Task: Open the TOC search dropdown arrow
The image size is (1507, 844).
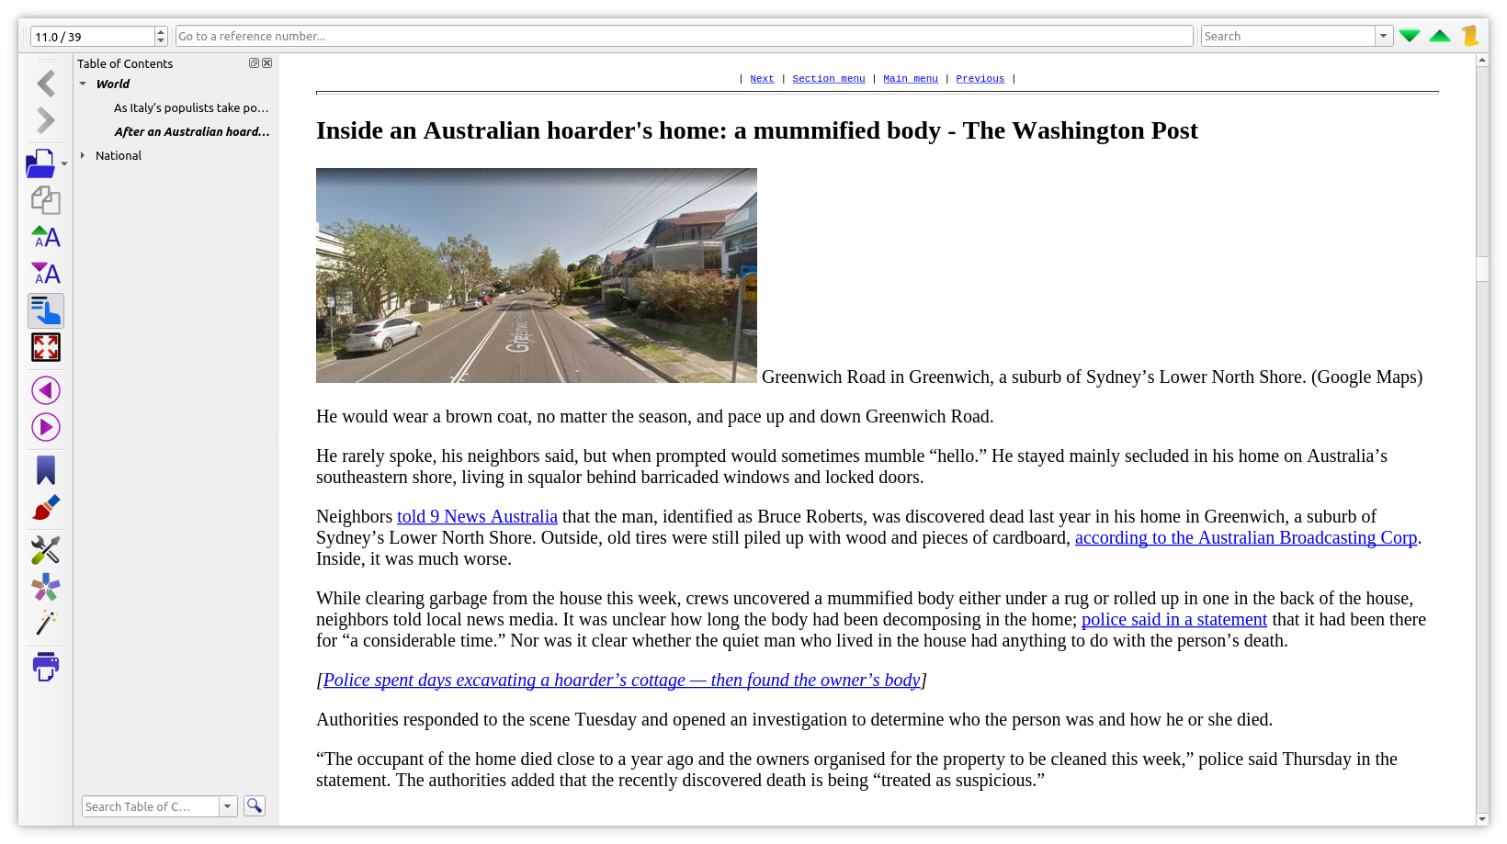Action: point(228,806)
